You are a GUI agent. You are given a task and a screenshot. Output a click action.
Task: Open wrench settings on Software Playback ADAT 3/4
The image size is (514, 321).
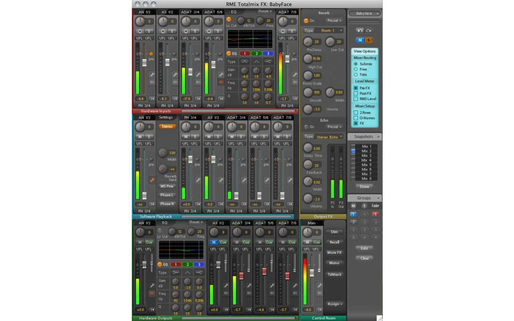(x=244, y=180)
